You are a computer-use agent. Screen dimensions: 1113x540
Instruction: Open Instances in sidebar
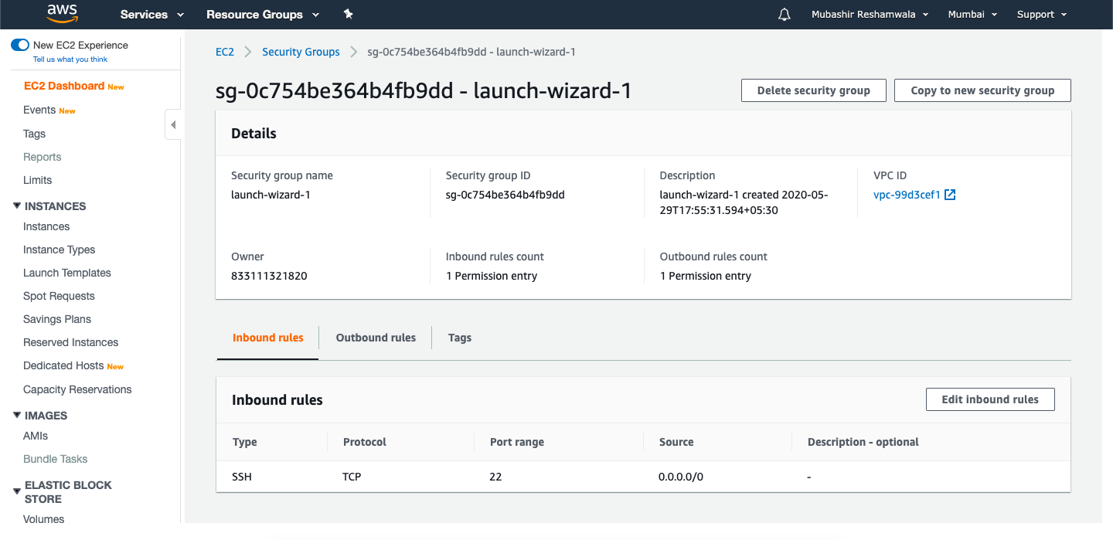(x=46, y=226)
